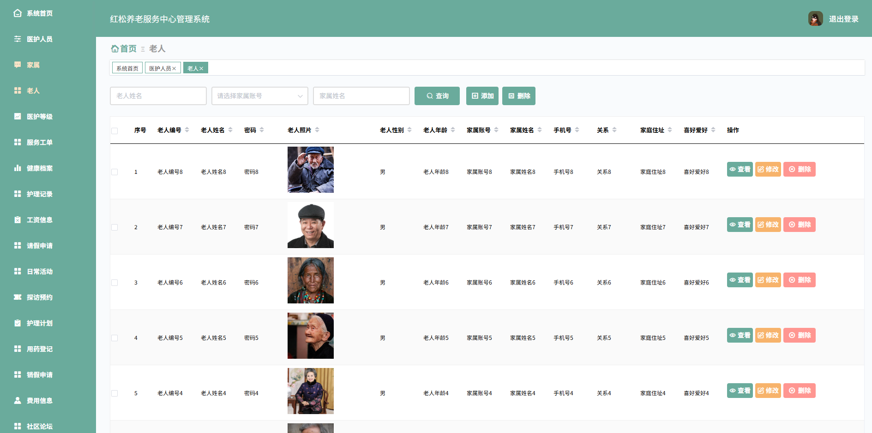This screenshot has width=872, height=433.
Task: Toggle the select-all checkbox in table header
Action: (114, 131)
